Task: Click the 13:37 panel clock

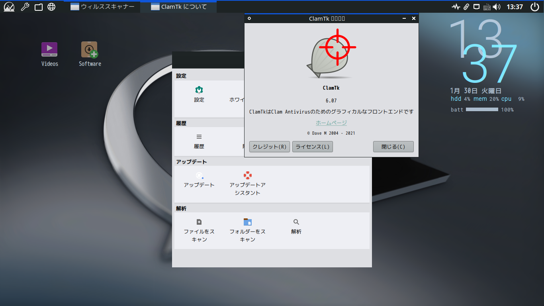Action: pos(515,7)
